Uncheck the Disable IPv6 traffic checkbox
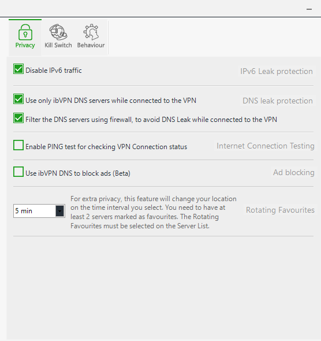The height and width of the screenshot is (341, 321). [18, 69]
